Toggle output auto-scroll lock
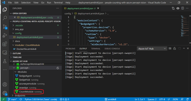Screen dimensions: 191x101 175,49
